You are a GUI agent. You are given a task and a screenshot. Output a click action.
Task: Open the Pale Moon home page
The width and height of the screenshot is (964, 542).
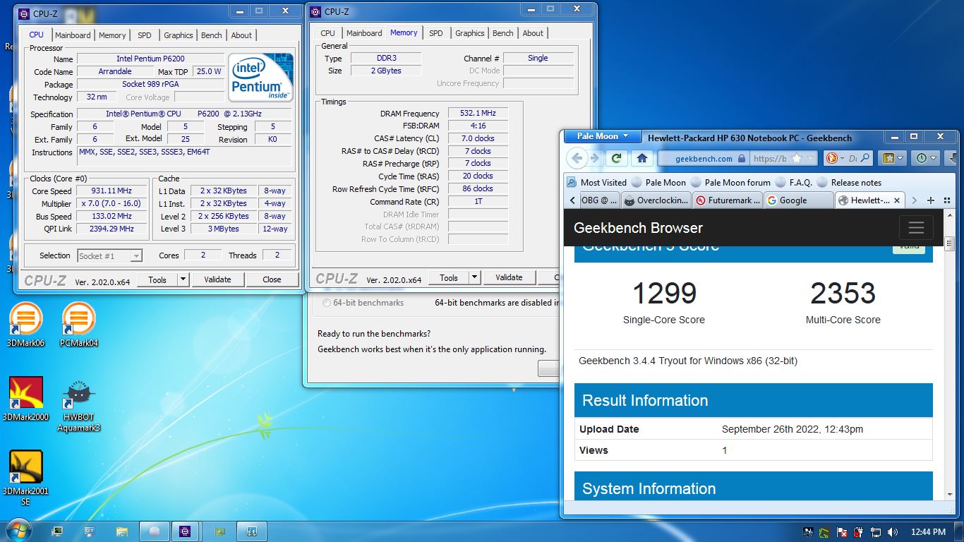(x=641, y=158)
